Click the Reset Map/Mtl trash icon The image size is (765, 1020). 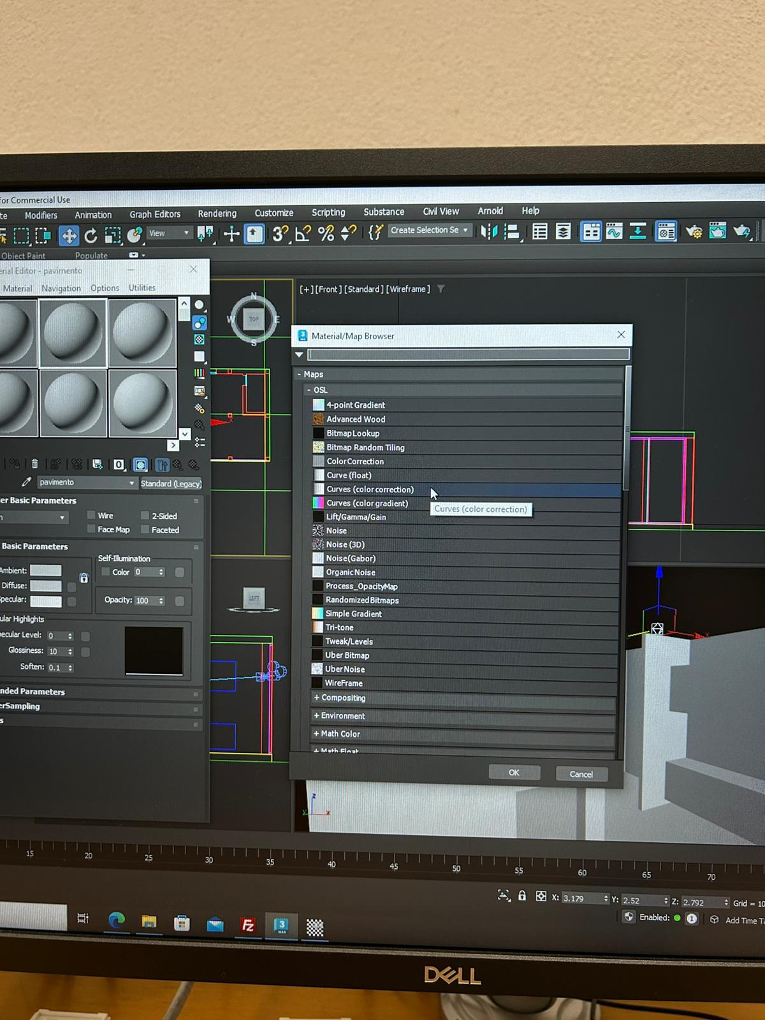click(34, 464)
